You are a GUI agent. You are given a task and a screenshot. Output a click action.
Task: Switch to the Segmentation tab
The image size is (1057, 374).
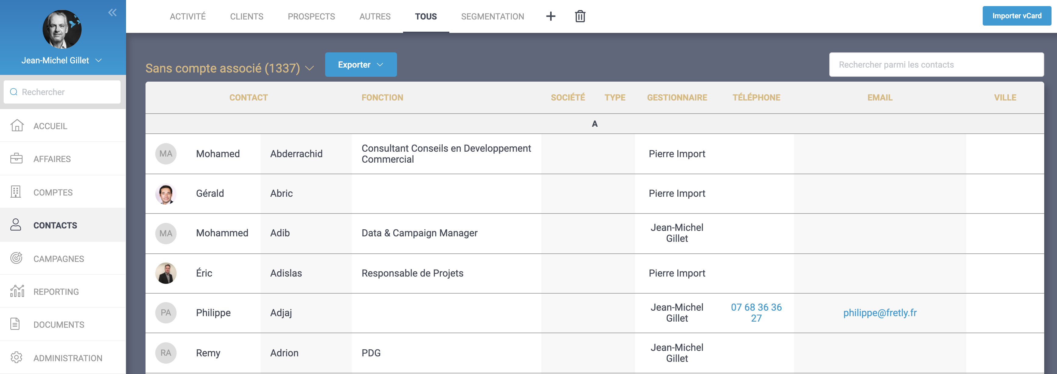492,16
